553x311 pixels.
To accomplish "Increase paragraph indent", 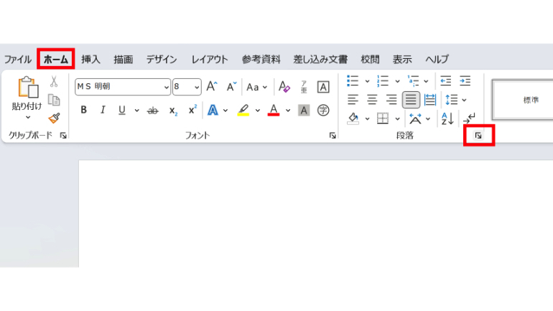I will pos(465,80).
